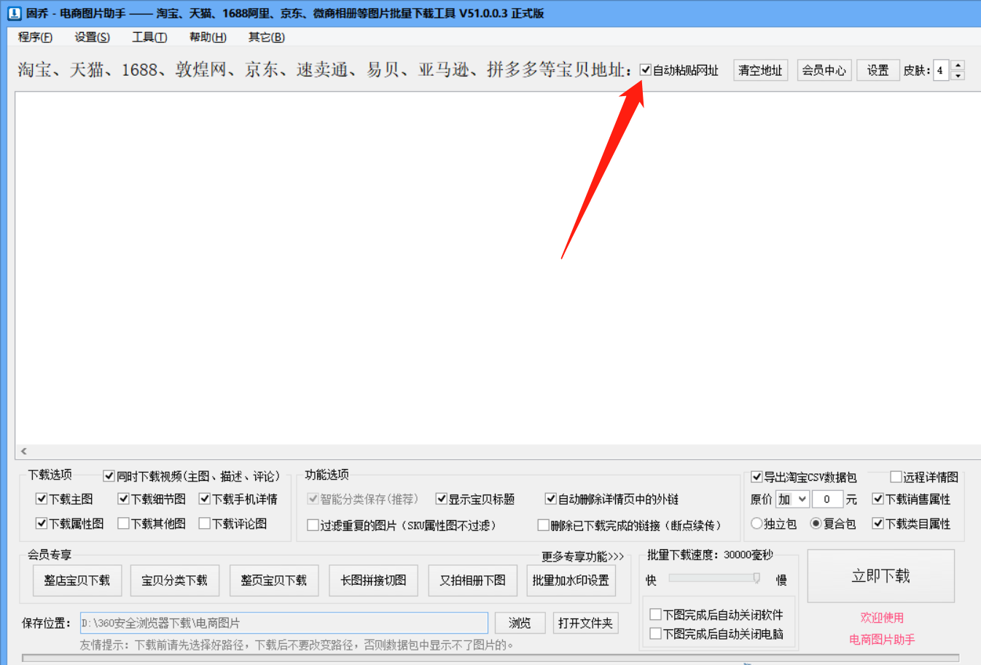The height and width of the screenshot is (665, 981).
Task: Enable the 下载其他图 checkbox
Action: pos(124,524)
